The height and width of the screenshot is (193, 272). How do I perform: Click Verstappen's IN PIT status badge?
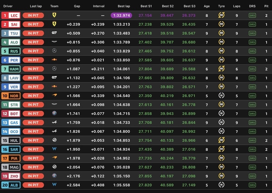pos(33,87)
